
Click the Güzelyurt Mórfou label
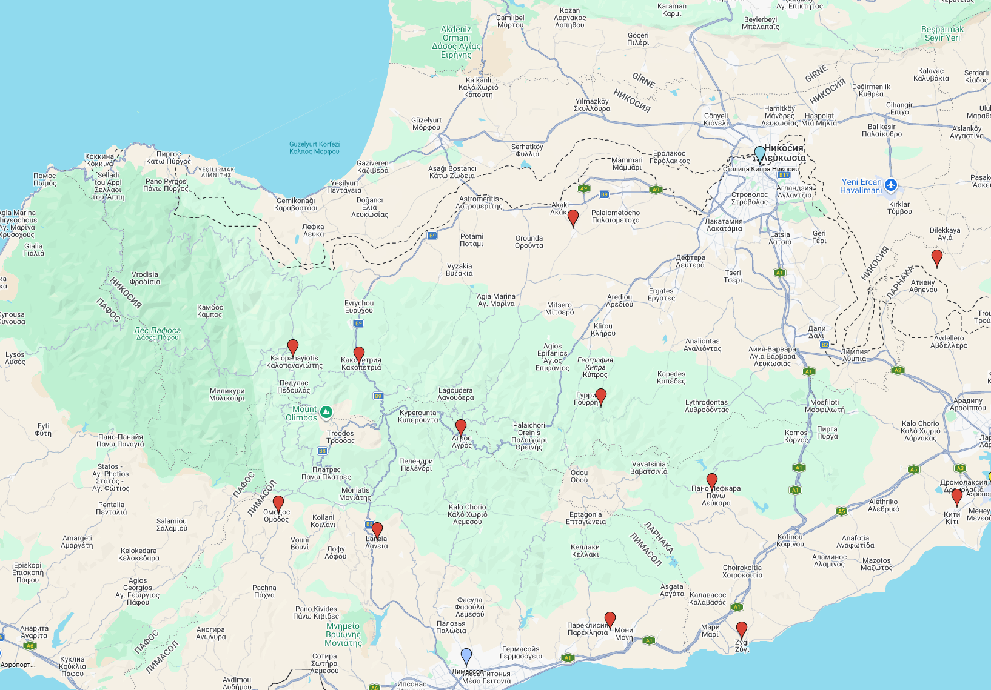tap(426, 124)
